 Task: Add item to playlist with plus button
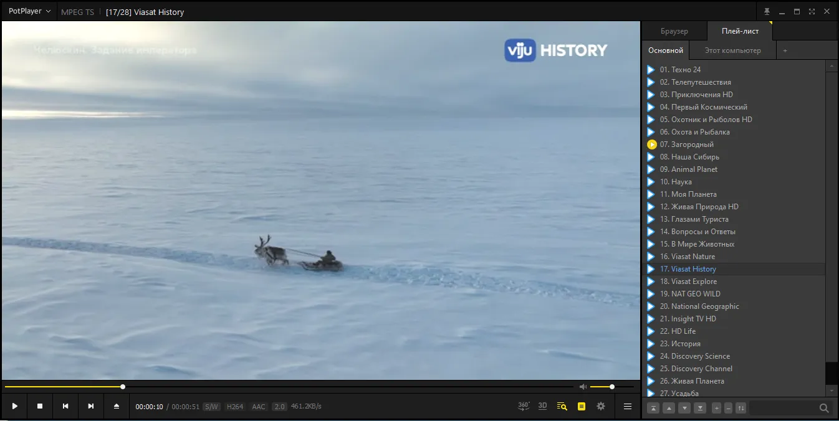tap(717, 409)
